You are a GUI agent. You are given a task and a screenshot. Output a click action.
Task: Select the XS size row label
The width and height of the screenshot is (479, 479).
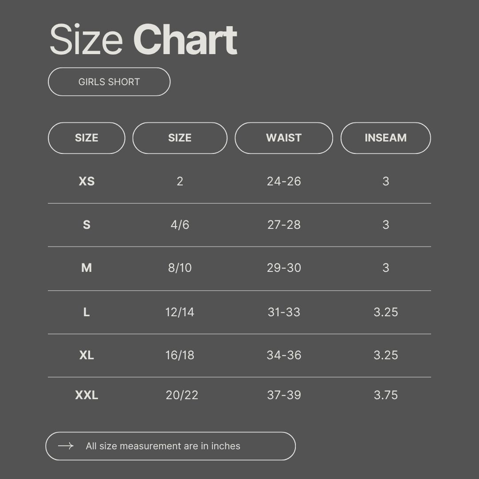pyautogui.click(x=86, y=181)
